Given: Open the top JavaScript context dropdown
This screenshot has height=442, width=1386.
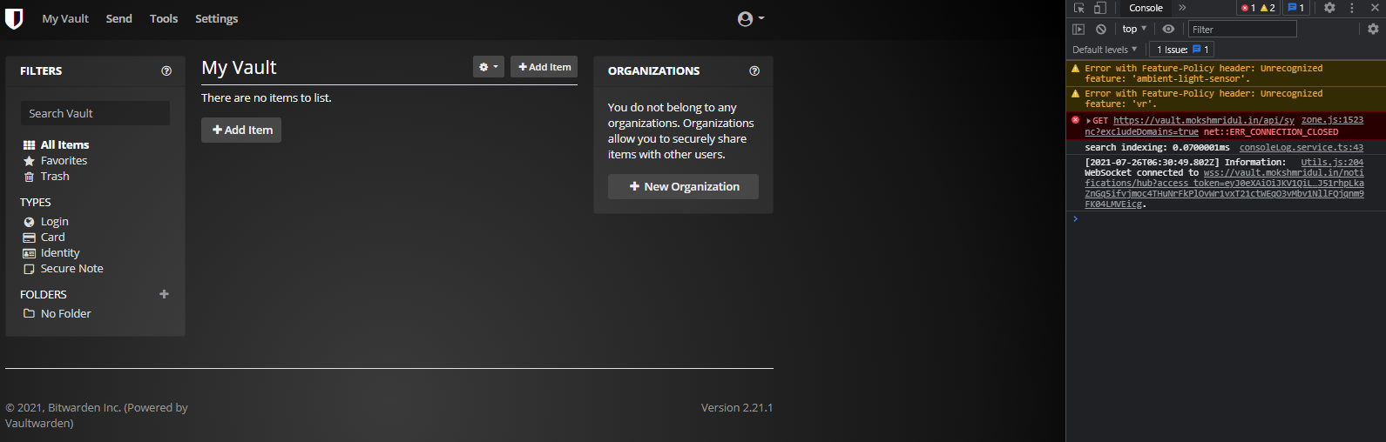Looking at the screenshot, I should pyautogui.click(x=1134, y=29).
